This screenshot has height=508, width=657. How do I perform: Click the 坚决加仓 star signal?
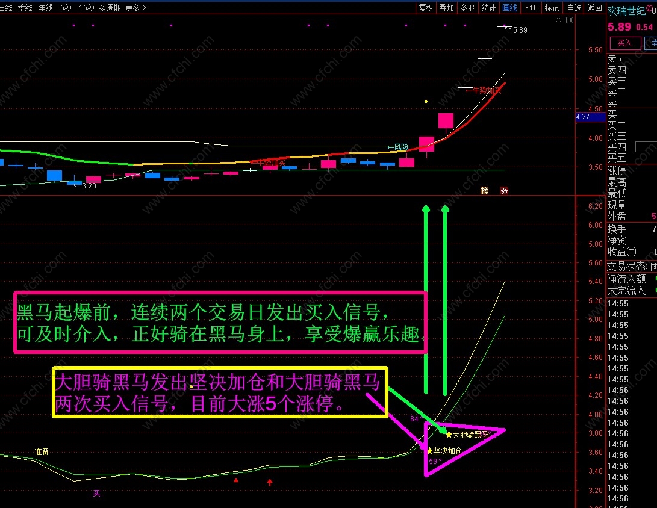(444, 451)
